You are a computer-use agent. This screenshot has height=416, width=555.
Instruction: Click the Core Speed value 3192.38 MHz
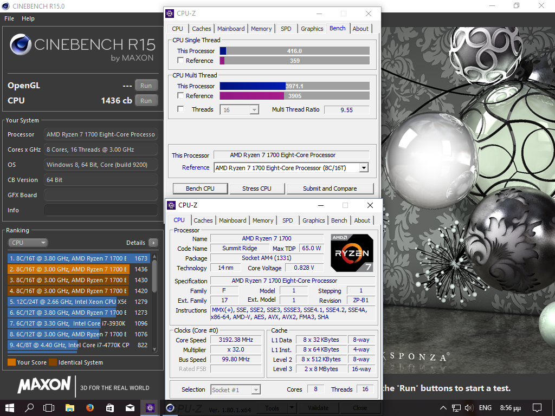236,340
